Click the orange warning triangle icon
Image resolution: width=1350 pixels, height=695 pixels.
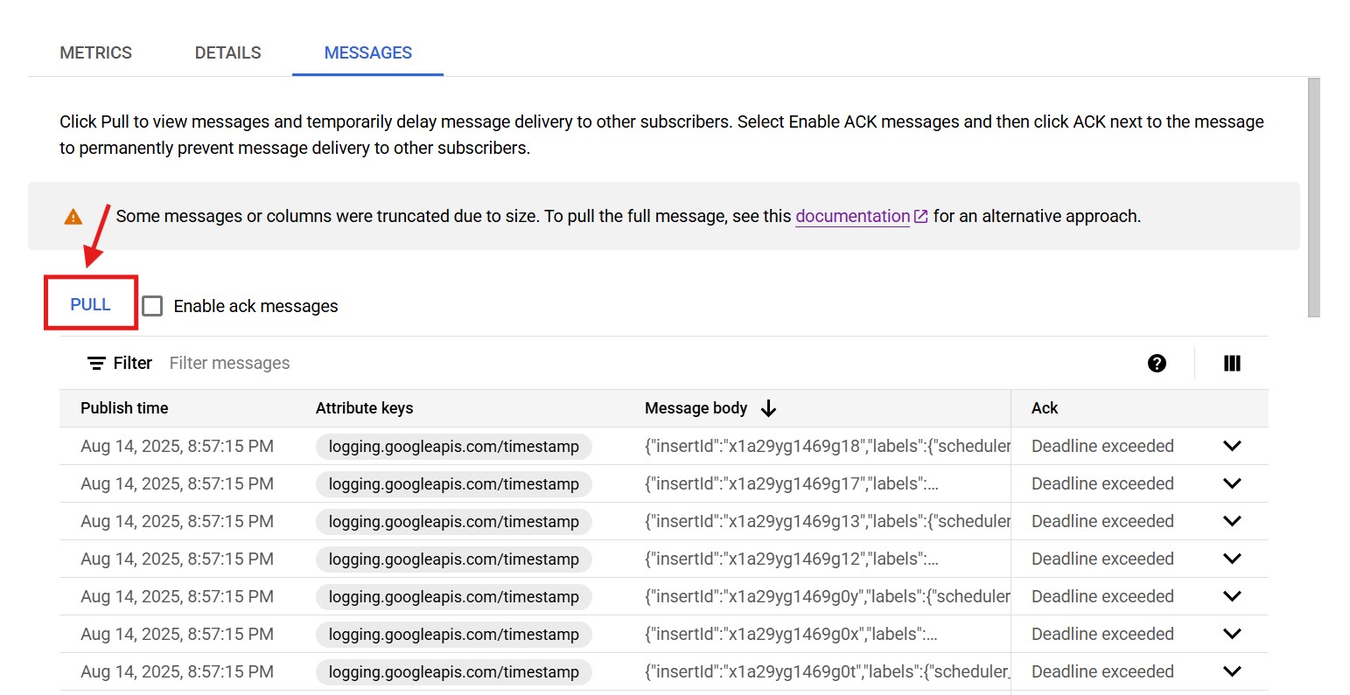[x=73, y=217]
